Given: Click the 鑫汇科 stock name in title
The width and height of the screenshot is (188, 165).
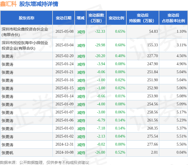Looking at the screenshot, I should pyautogui.click(x=8, y=4).
